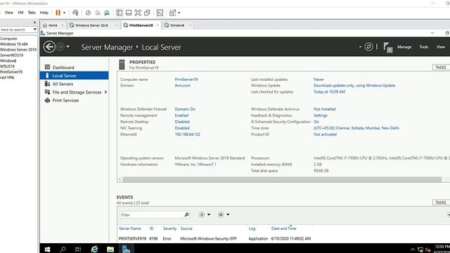Click the Server Manager forward arrow
The image size is (450, 253).
[60, 47]
